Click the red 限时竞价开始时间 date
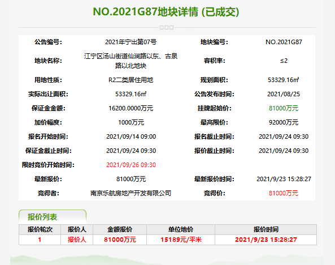335x265 pixels. tap(131, 165)
